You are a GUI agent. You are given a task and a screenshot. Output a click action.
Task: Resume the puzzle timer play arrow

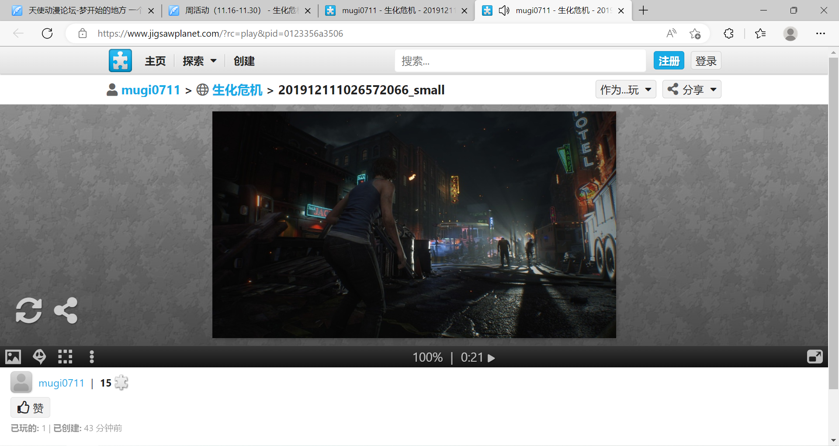(492, 358)
